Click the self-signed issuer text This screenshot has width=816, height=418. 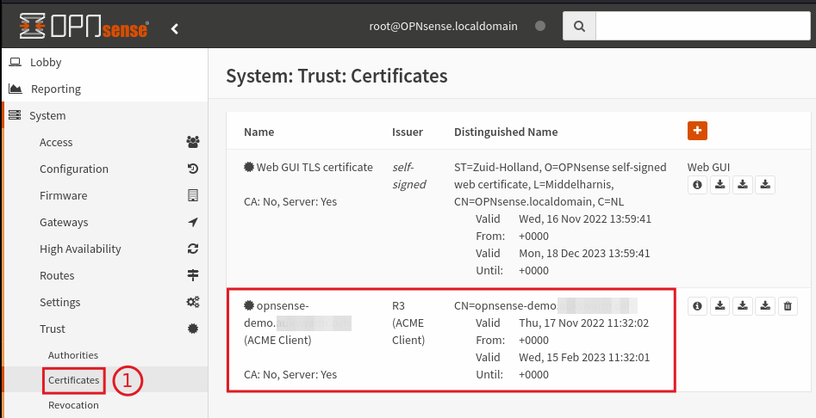tap(409, 175)
